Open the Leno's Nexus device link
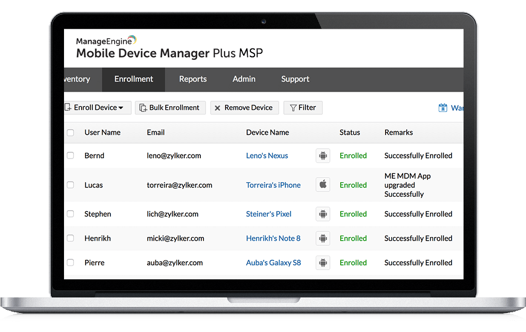 267,156
